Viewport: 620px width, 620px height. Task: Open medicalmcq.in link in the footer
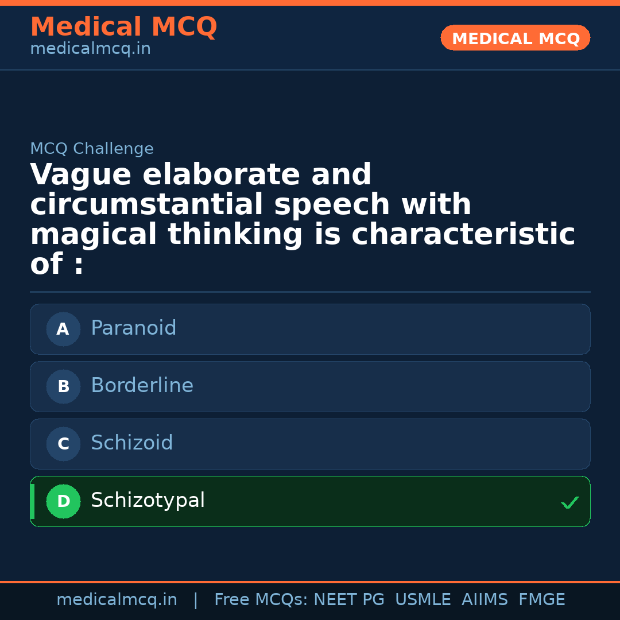[x=117, y=600]
